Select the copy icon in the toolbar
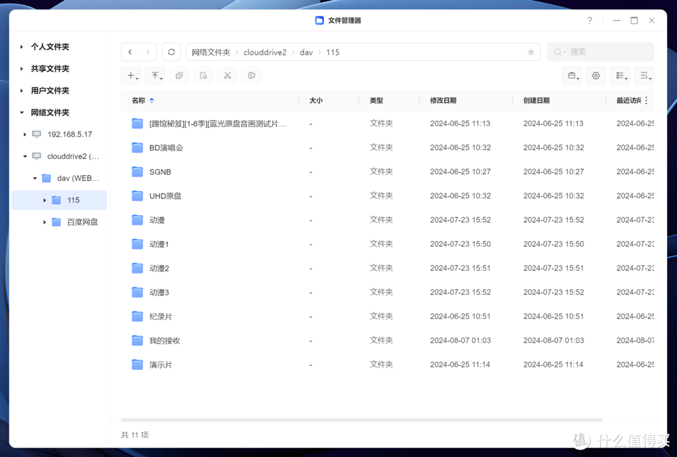 point(180,75)
